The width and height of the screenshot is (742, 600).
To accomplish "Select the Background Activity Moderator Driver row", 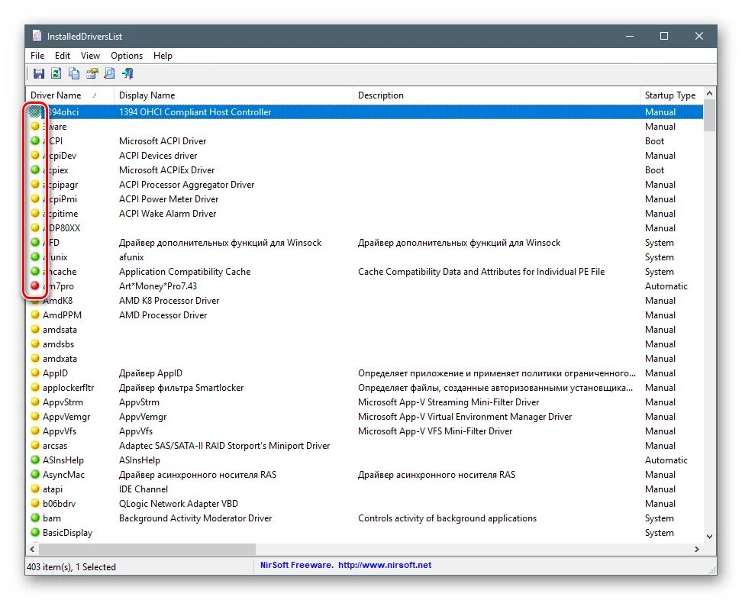I will click(364, 518).
